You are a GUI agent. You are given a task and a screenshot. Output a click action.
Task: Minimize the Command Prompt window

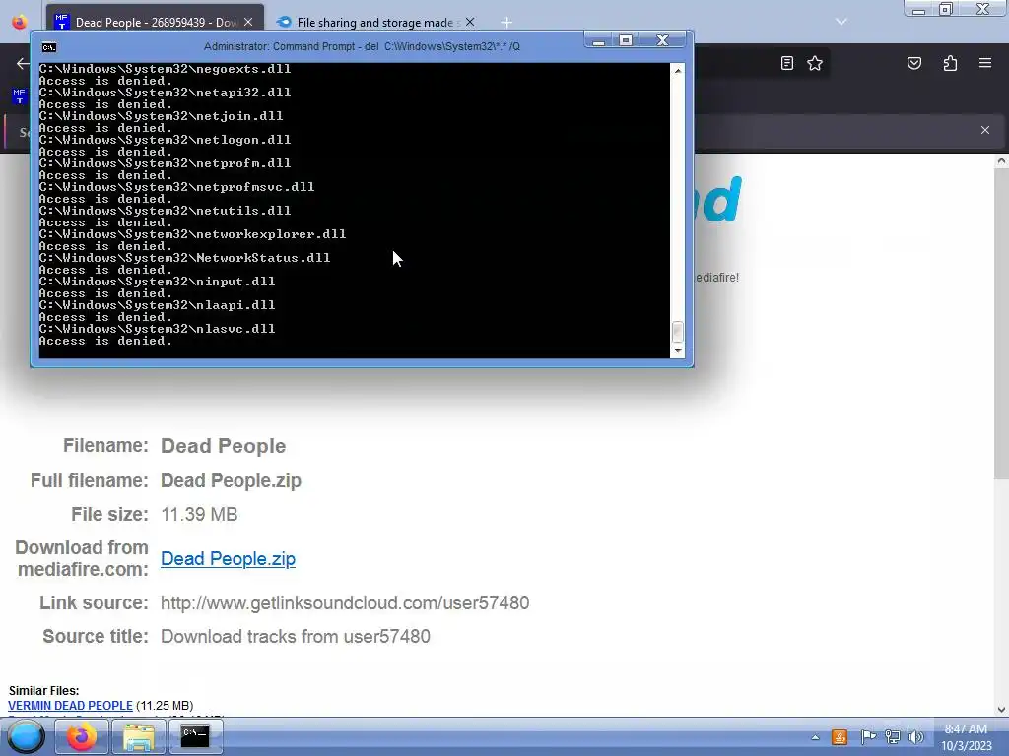coord(598,40)
